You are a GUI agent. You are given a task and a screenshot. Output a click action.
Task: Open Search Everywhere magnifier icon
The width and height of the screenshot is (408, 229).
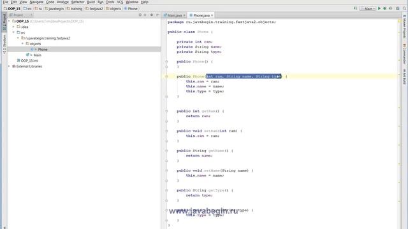(x=404, y=8)
